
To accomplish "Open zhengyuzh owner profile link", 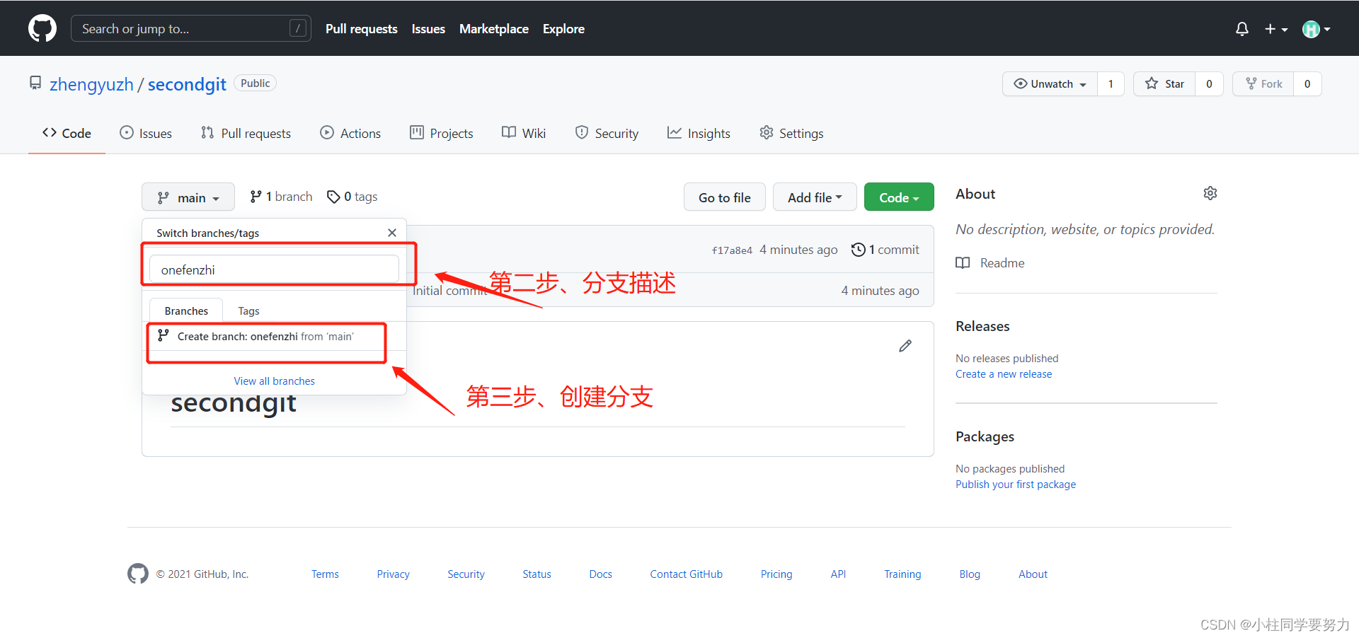I will 91,84.
